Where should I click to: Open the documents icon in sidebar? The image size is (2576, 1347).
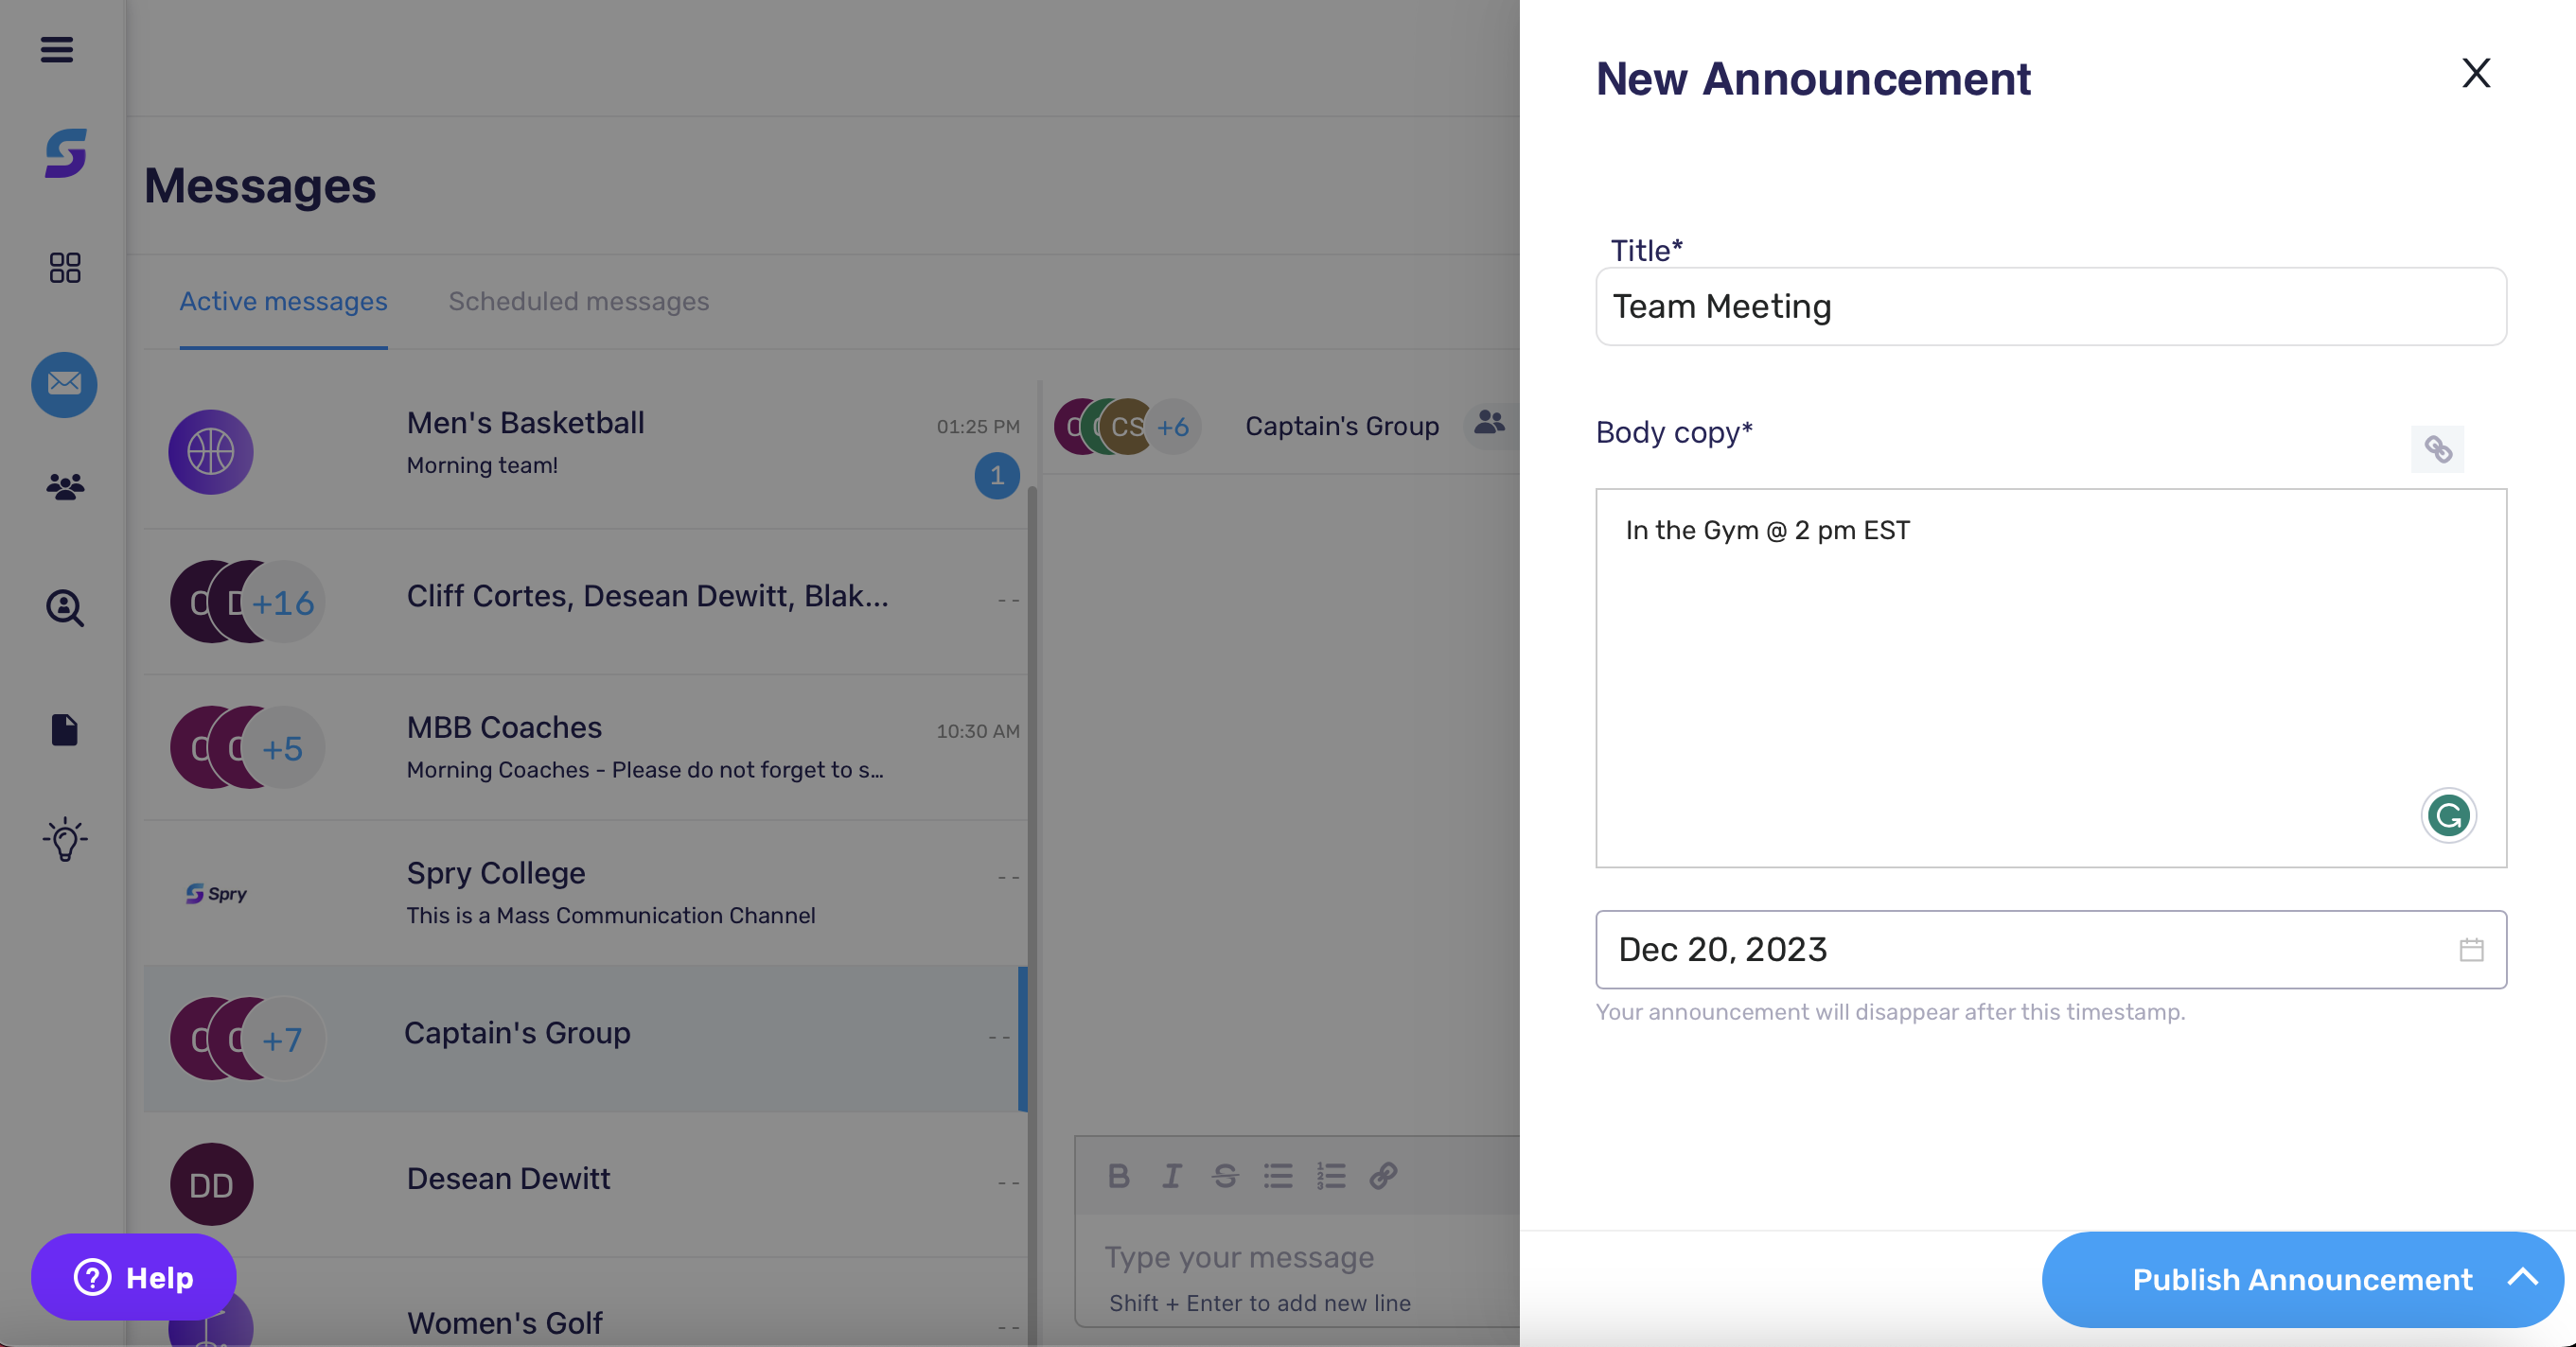63,730
